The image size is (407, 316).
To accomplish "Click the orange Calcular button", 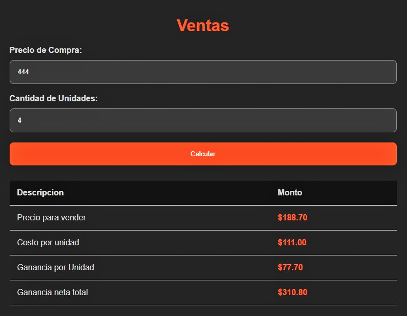I will coord(203,154).
